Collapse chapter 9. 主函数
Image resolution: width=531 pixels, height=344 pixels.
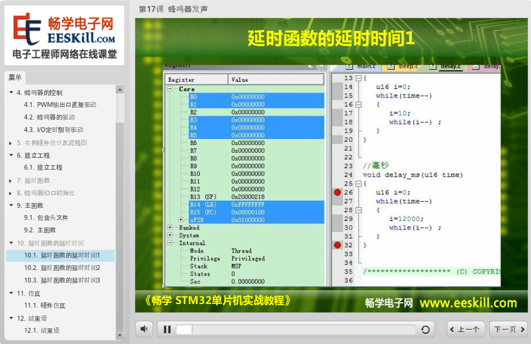pyautogui.click(x=11, y=205)
